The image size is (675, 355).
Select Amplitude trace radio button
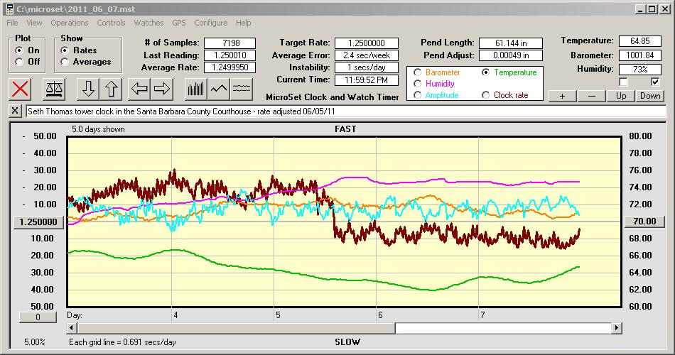(417, 94)
